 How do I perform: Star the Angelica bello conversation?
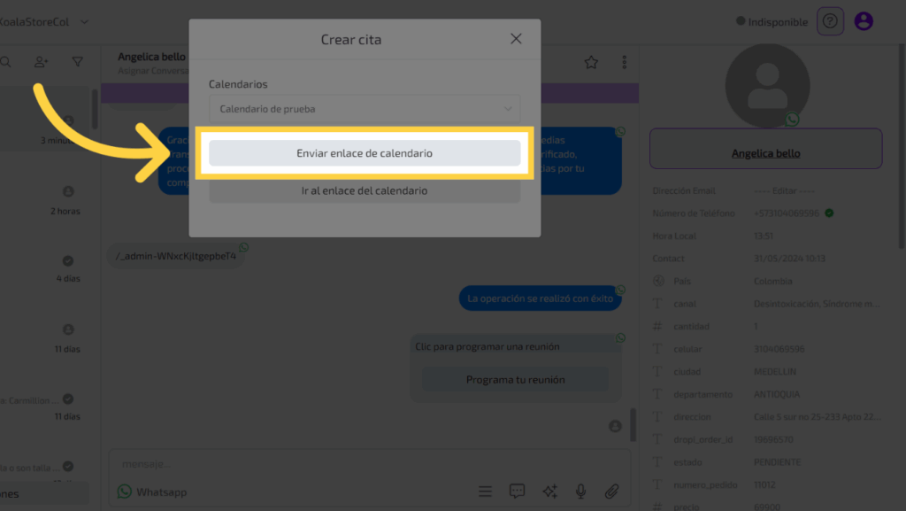coord(591,62)
